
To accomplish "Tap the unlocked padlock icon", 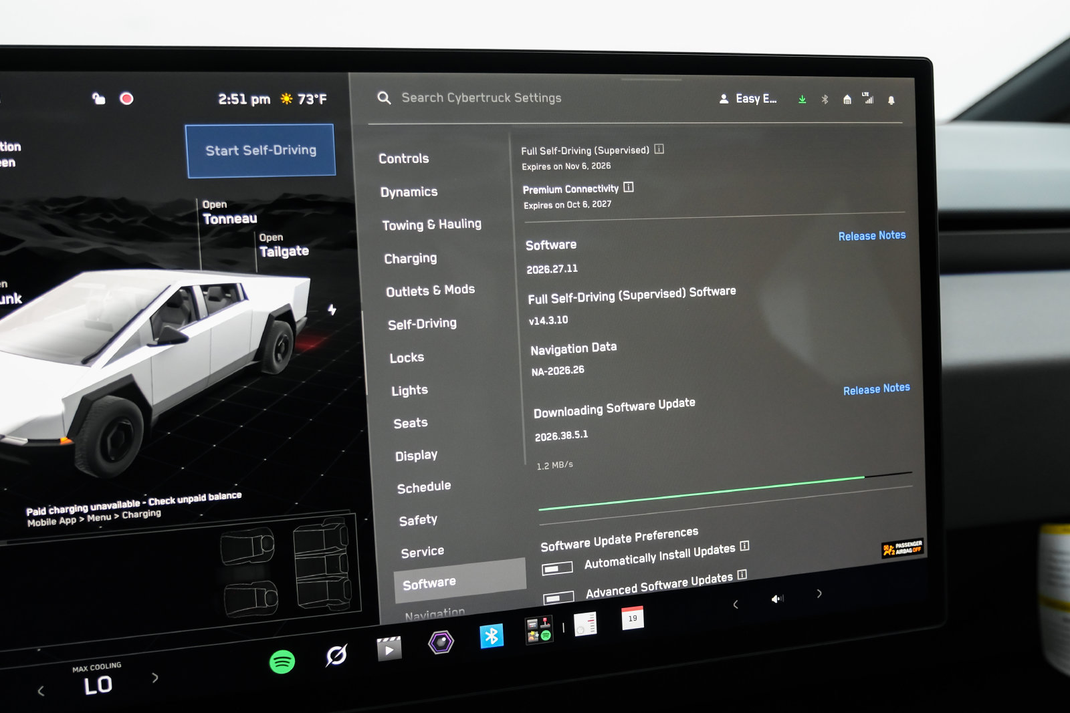I will tap(99, 98).
